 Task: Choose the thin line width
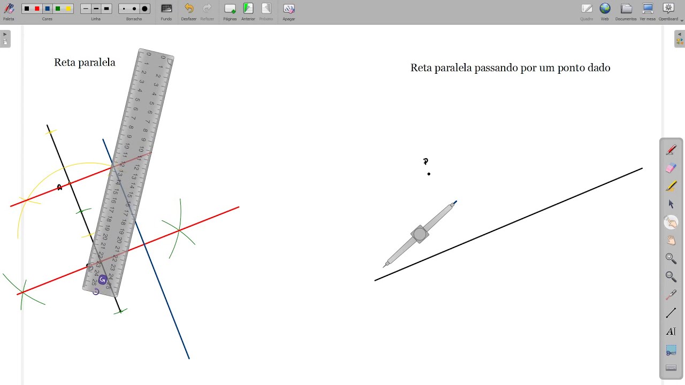pos(86,9)
